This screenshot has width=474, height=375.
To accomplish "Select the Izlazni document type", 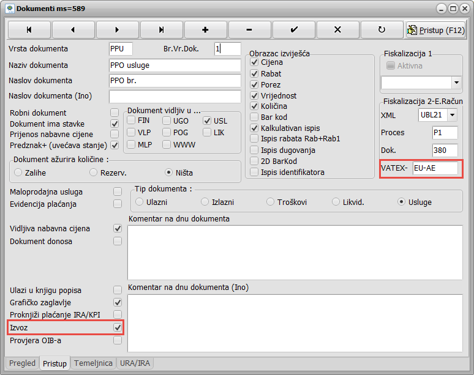I will click(x=205, y=202).
